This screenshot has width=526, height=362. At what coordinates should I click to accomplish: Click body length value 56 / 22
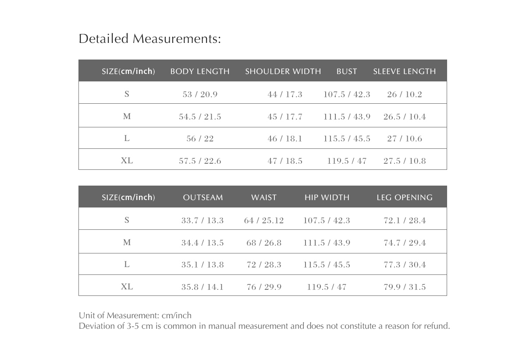coord(200,139)
